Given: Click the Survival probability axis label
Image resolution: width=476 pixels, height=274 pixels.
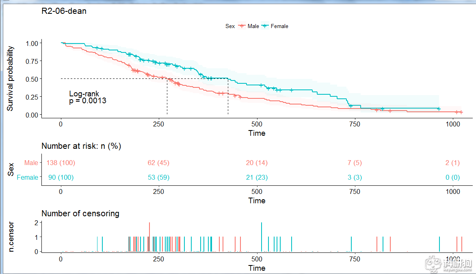Looking at the screenshot, I should click(10, 78).
